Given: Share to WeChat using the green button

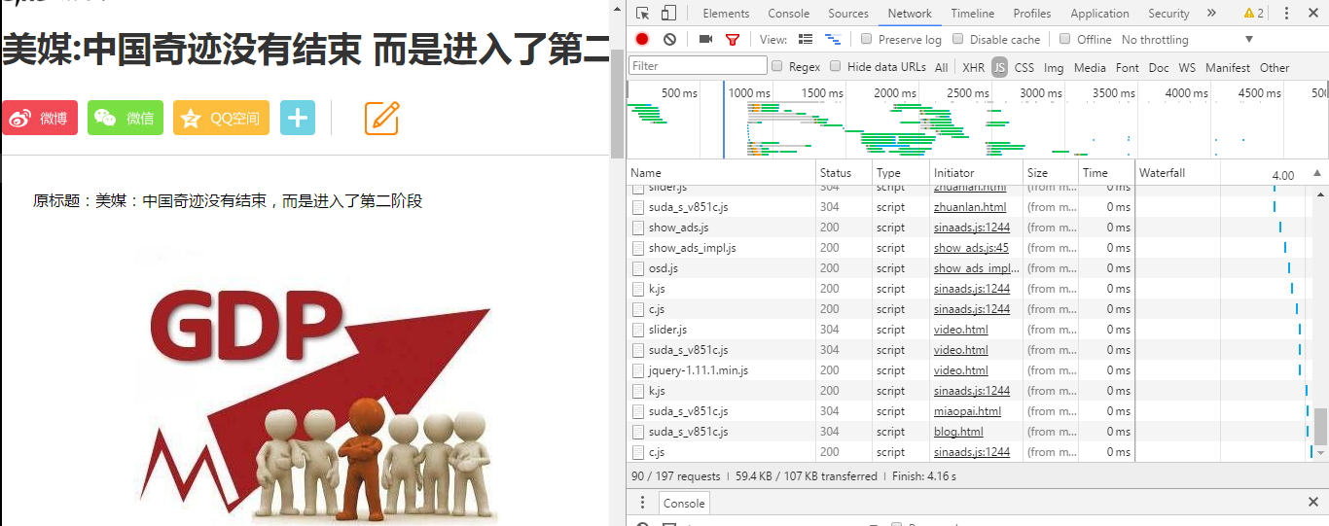Looking at the screenshot, I should (x=125, y=118).
